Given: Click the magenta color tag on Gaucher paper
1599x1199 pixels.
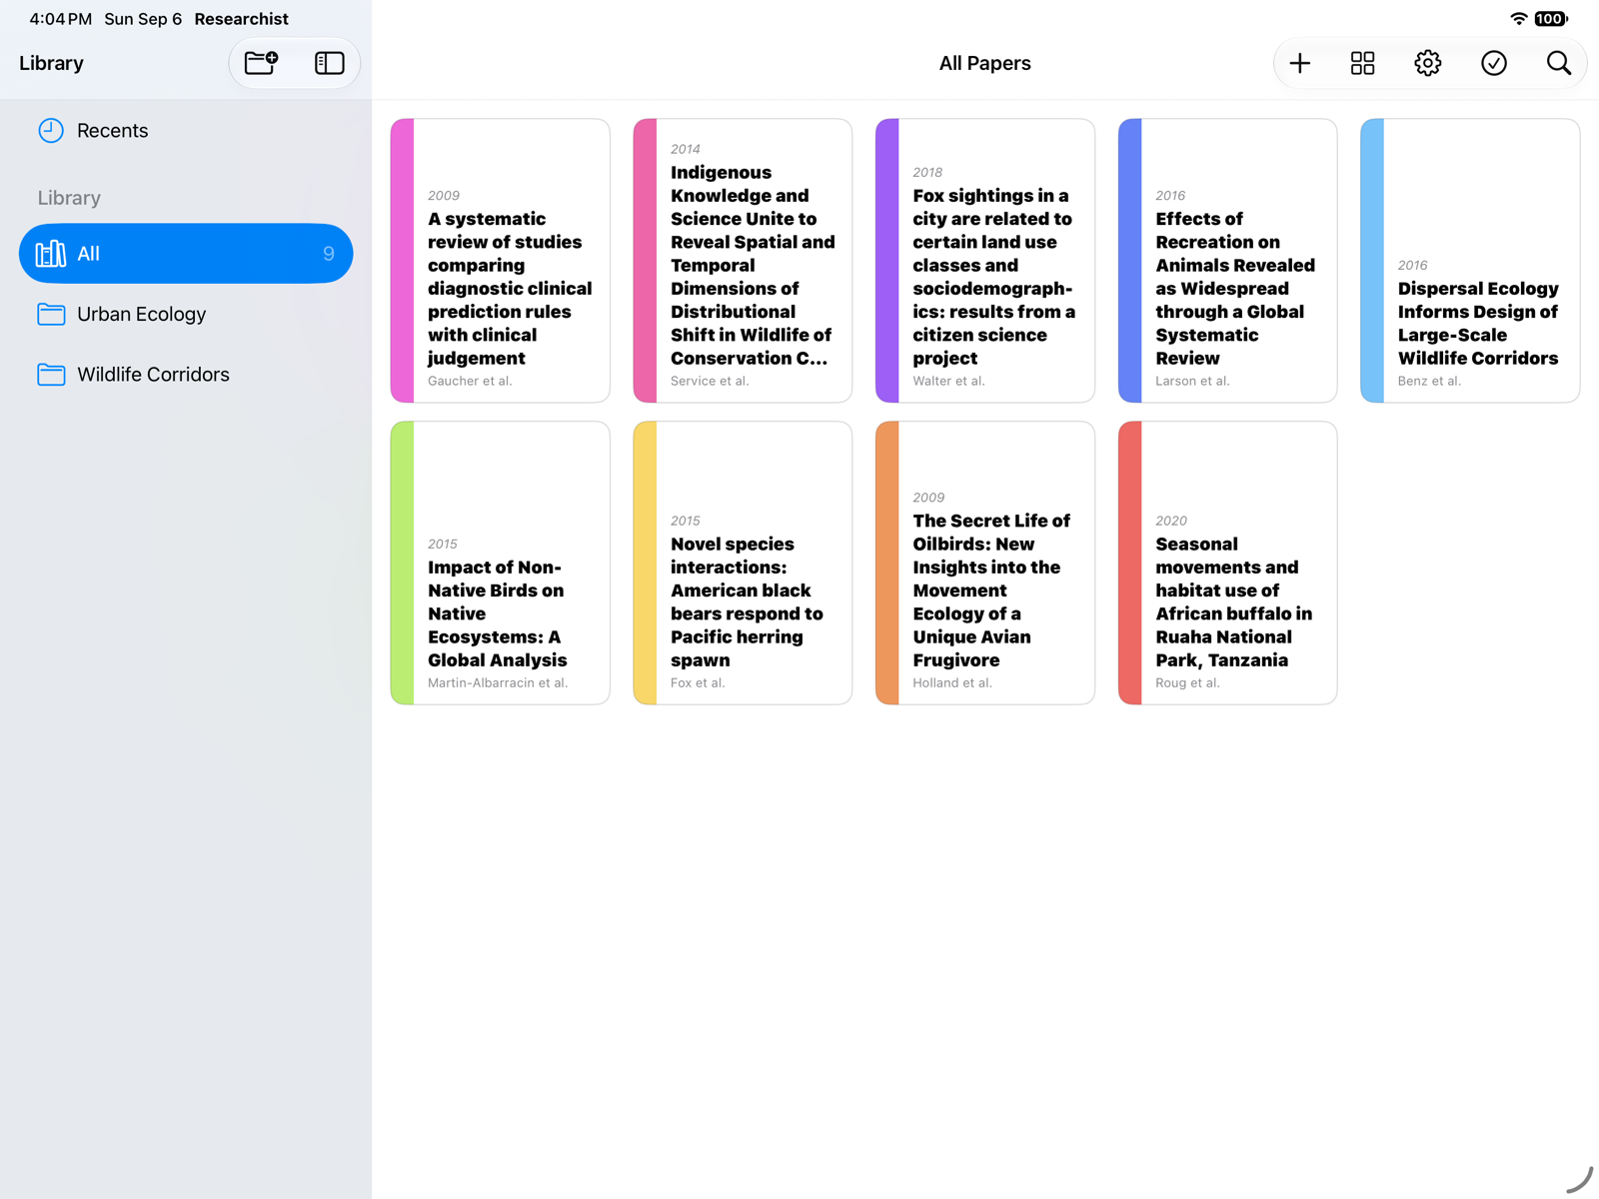Looking at the screenshot, I should tap(402, 261).
